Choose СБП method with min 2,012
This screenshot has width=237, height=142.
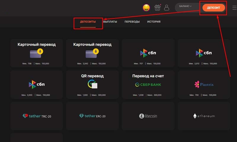[x=204, y=53]
